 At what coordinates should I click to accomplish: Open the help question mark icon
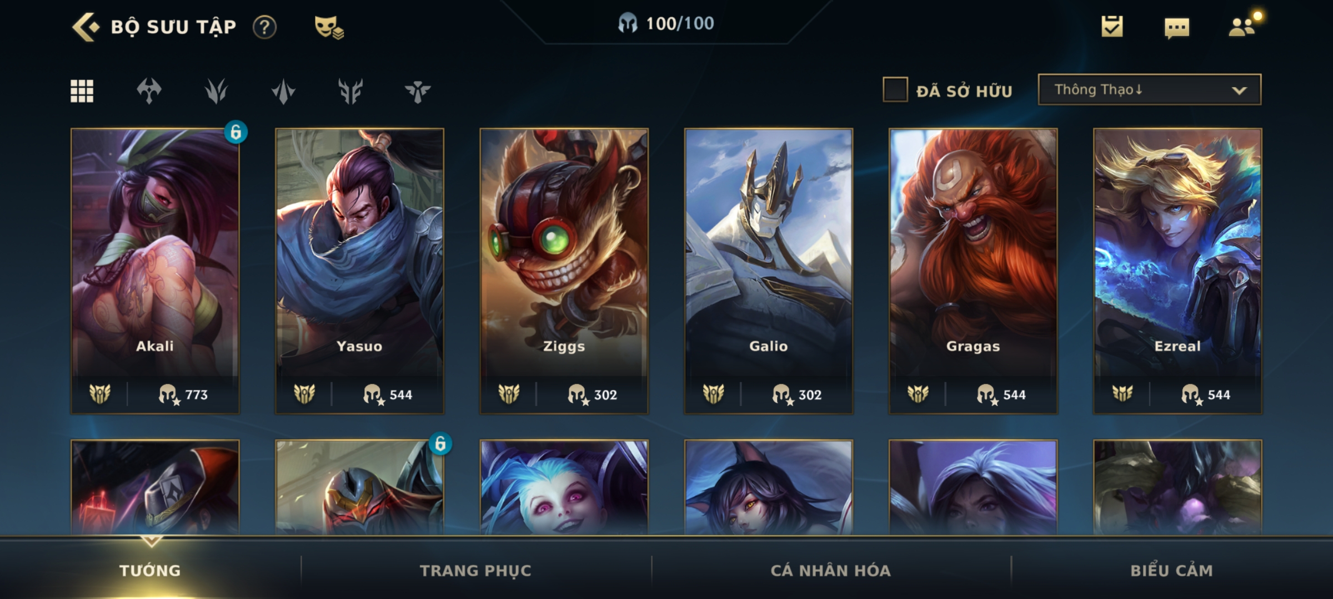coord(264,27)
